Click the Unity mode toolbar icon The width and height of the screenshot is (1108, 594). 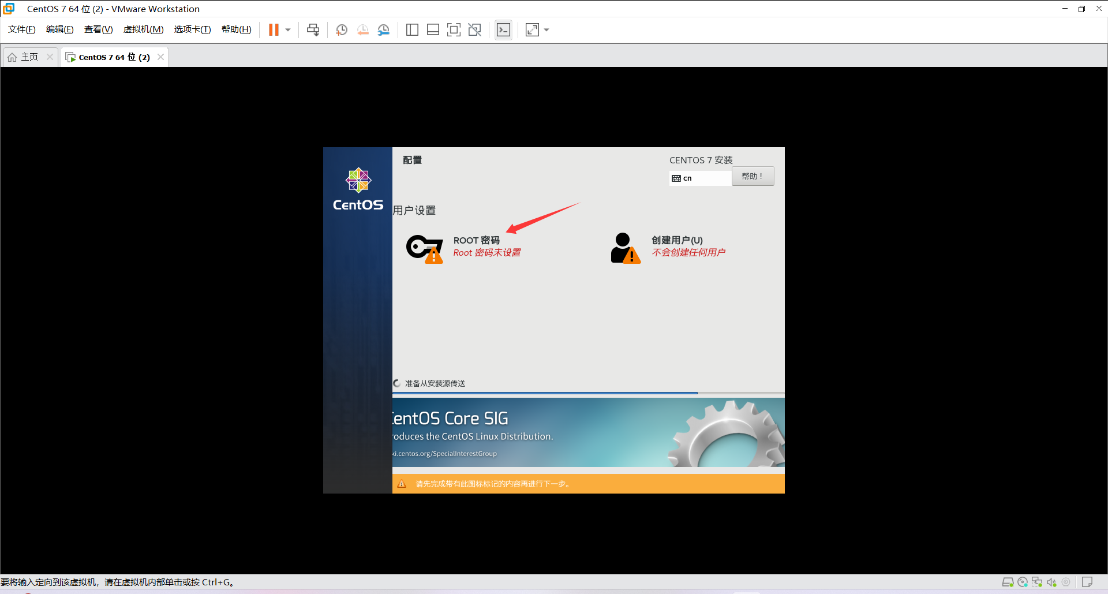(475, 30)
